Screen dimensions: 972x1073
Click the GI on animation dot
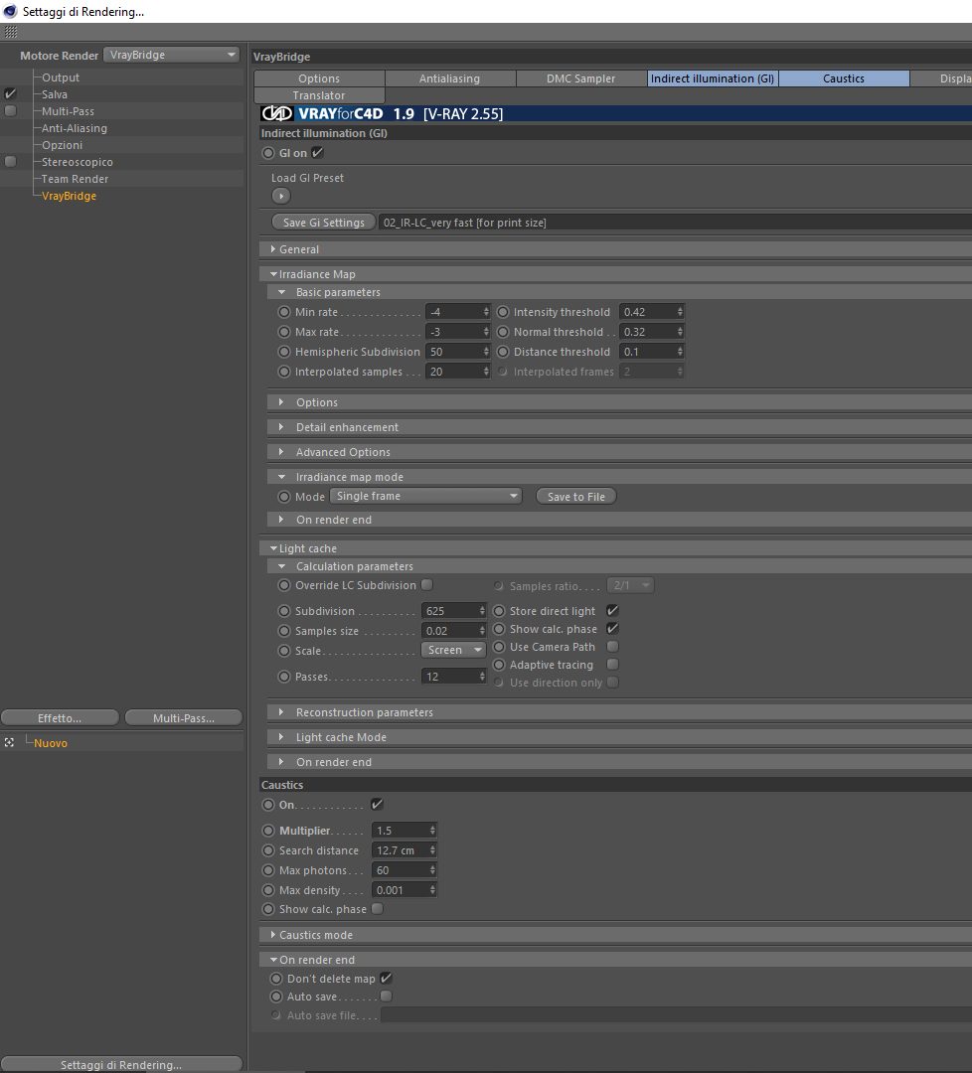[268, 153]
